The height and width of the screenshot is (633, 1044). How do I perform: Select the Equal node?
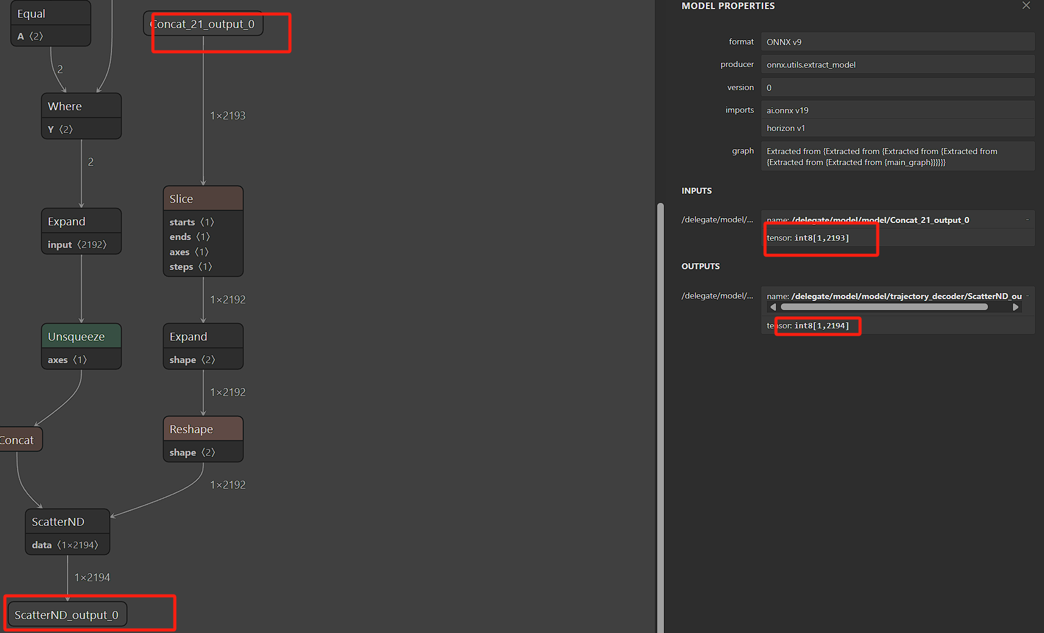(51, 13)
